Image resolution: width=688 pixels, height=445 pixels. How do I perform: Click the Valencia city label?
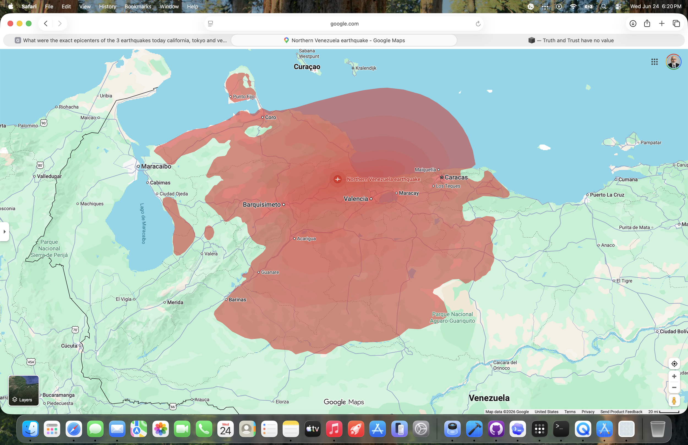pyautogui.click(x=356, y=199)
